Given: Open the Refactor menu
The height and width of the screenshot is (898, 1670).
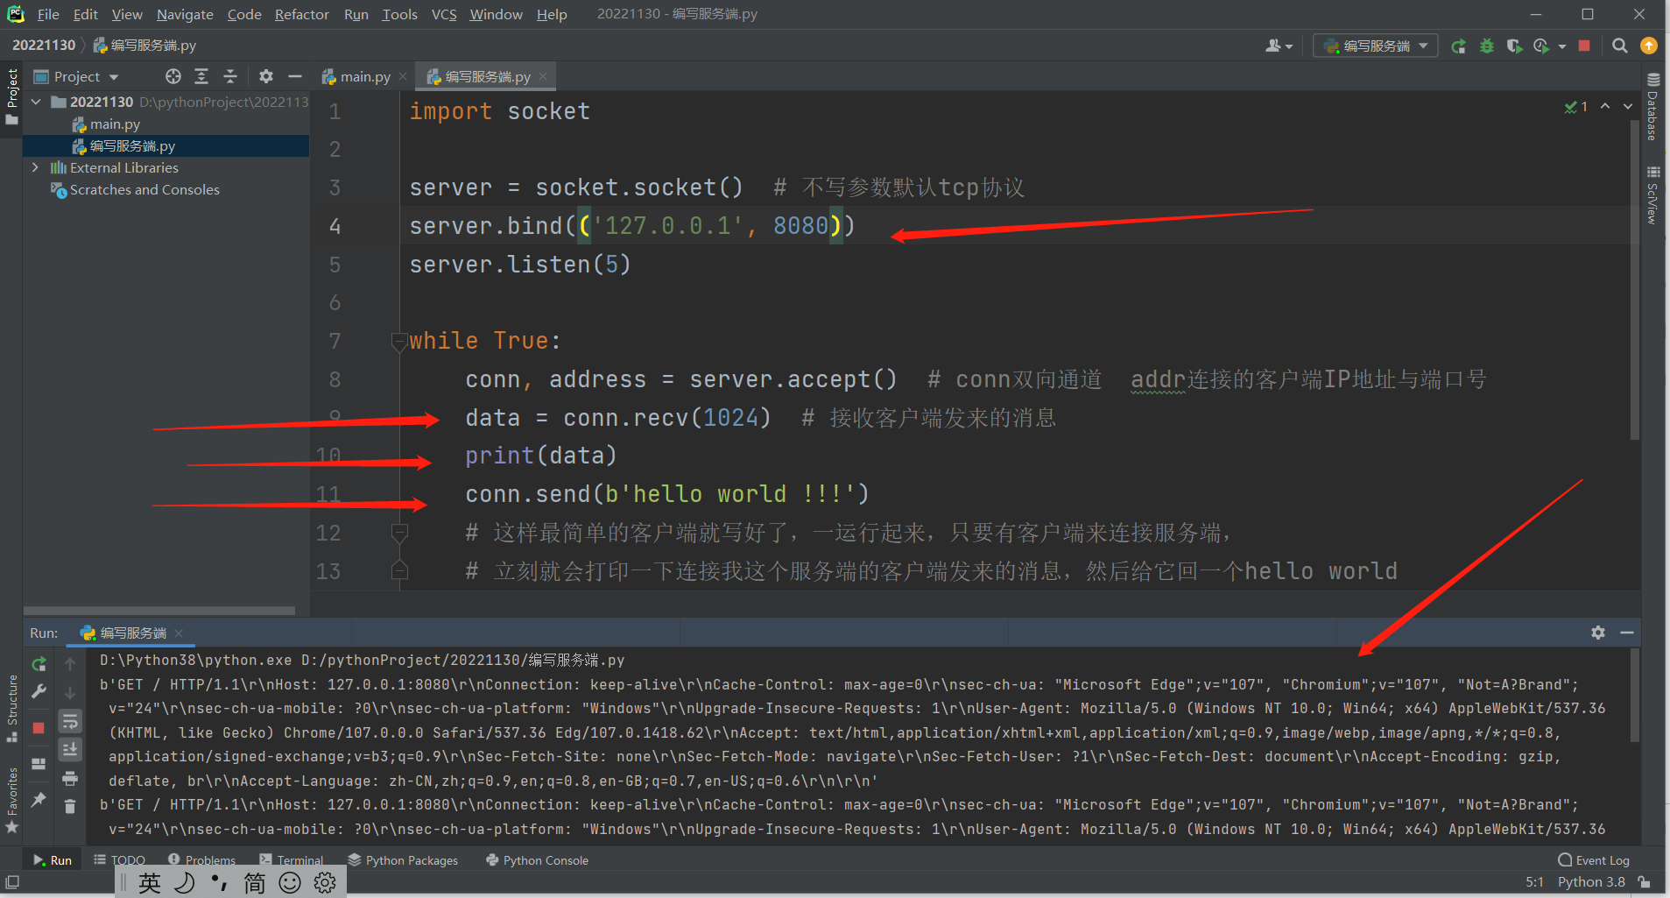Looking at the screenshot, I should pyautogui.click(x=301, y=14).
